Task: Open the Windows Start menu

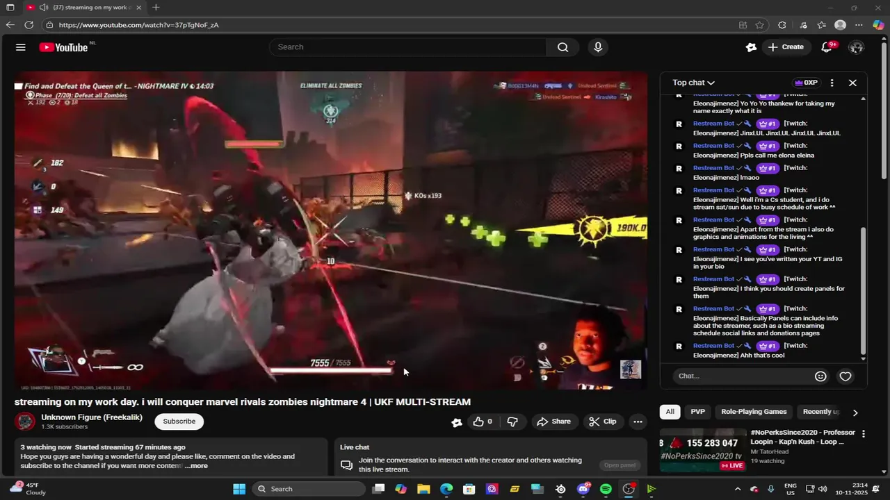Action: (x=239, y=489)
